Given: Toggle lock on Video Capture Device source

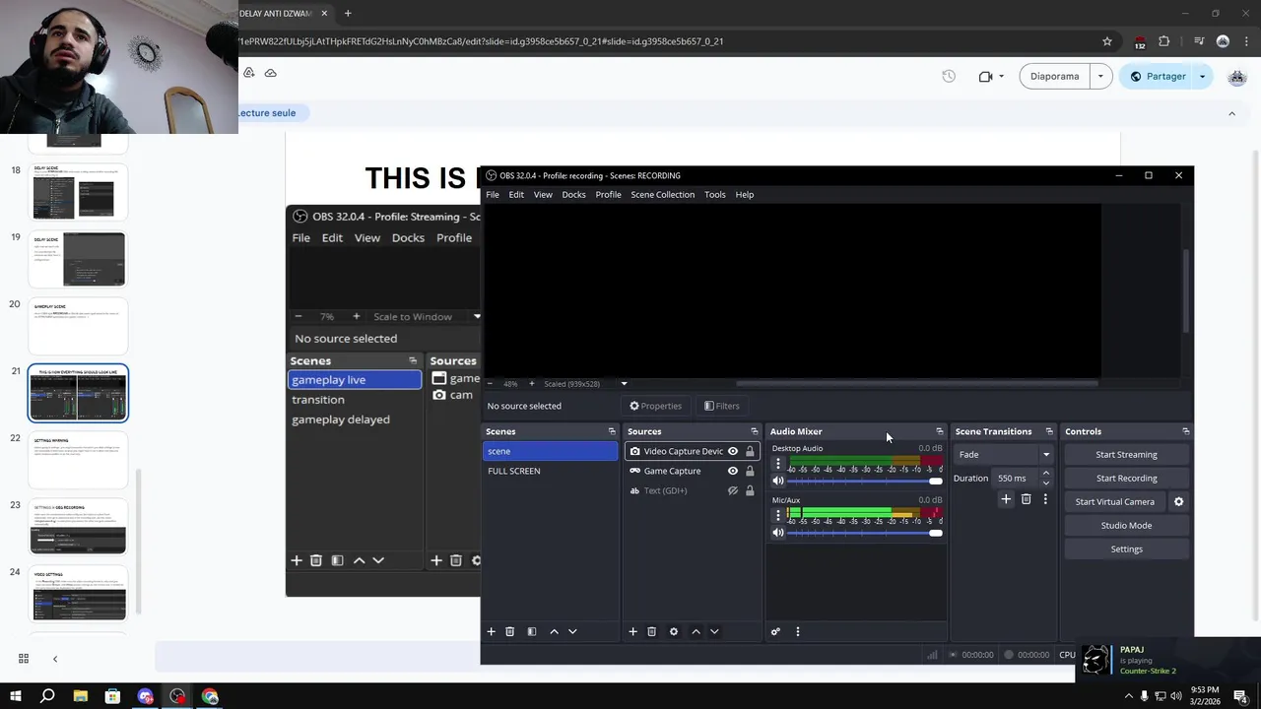Looking at the screenshot, I should coord(750,451).
